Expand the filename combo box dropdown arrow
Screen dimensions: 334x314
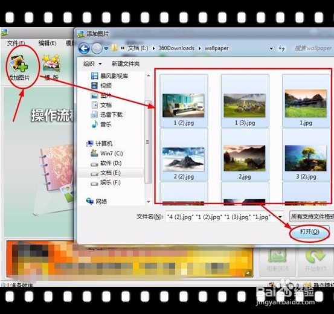(x=280, y=217)
